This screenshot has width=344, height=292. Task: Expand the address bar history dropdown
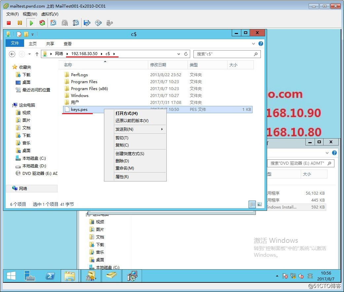point(179,54)
